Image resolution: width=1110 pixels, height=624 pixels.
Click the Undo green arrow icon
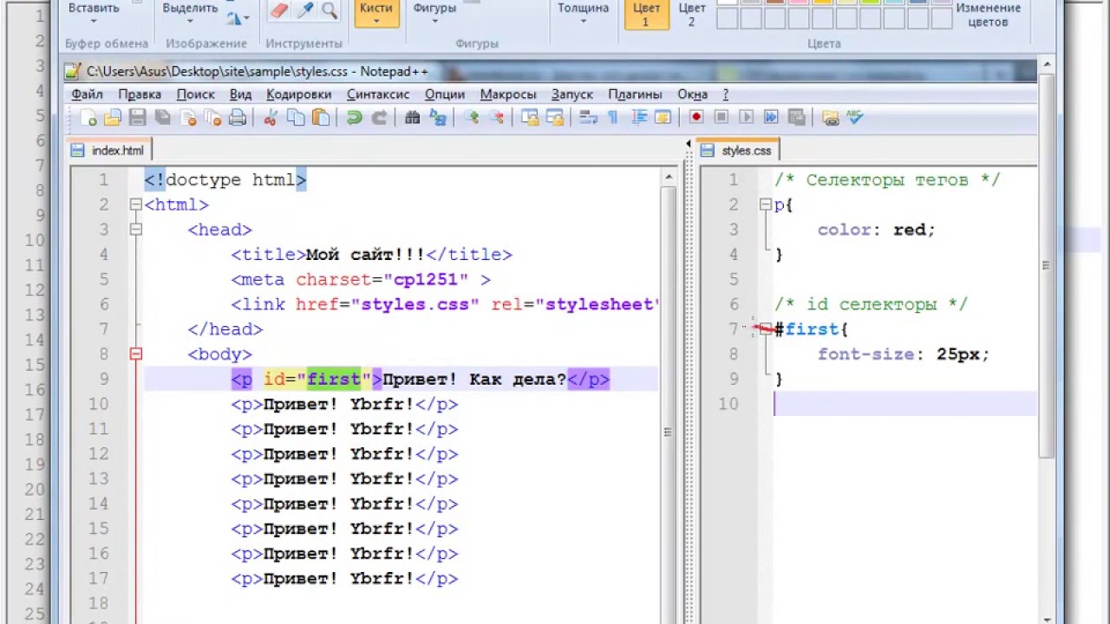point(354,118)
